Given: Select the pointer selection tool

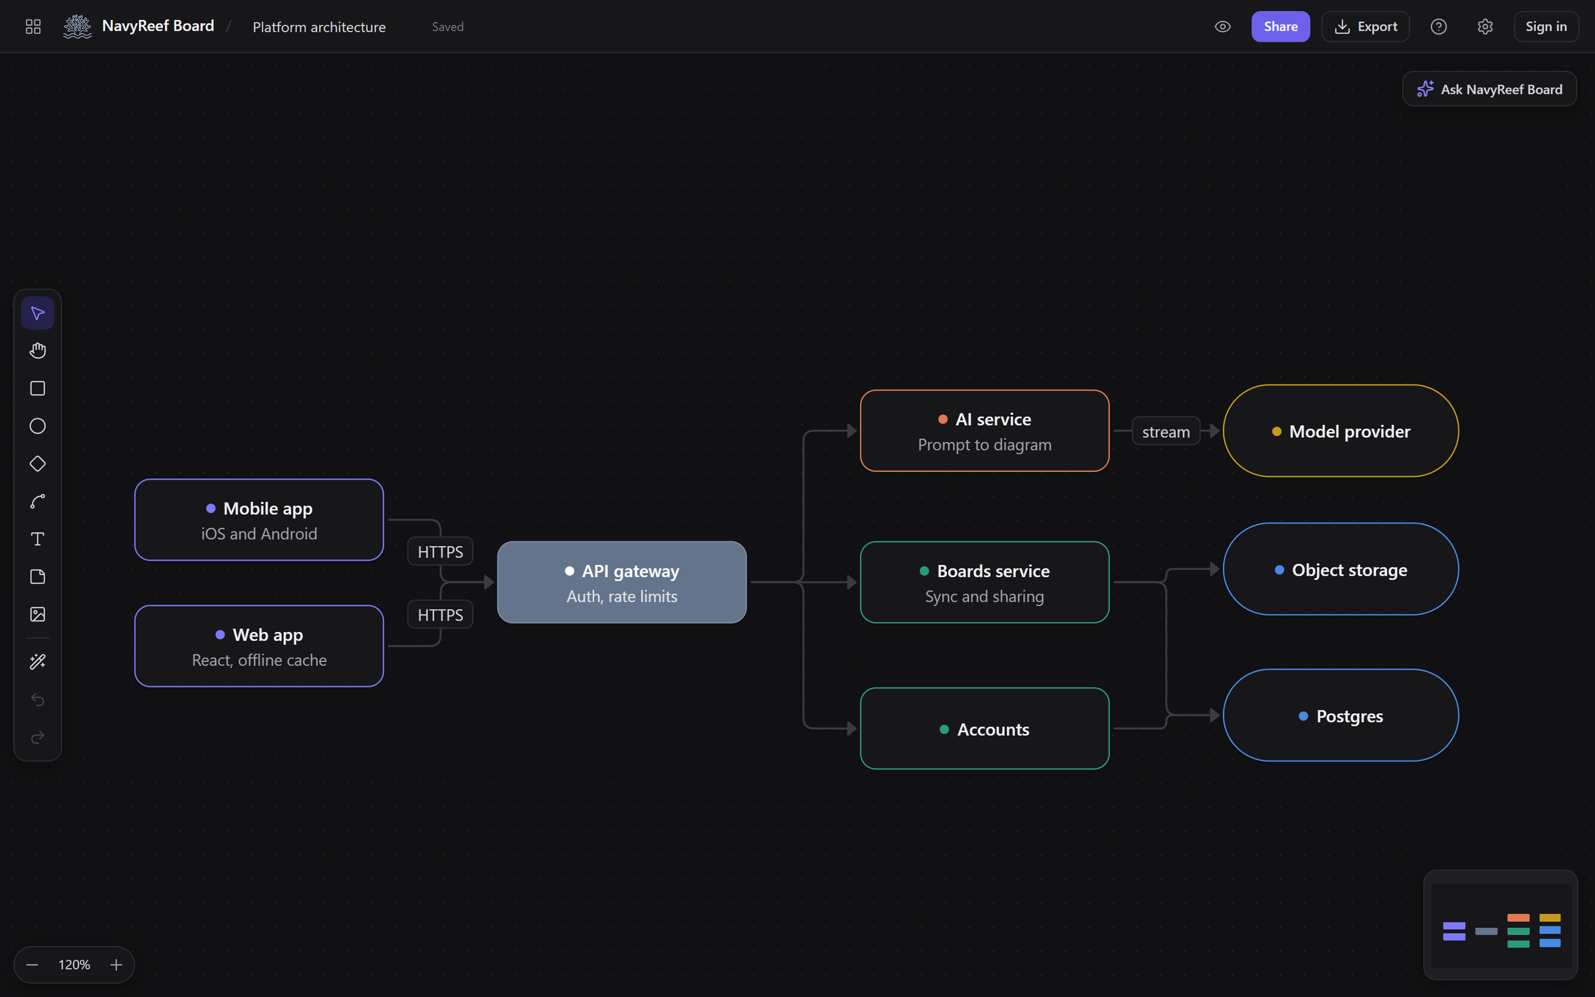Looking at the screenshot, I should click(x=38, y=313).
